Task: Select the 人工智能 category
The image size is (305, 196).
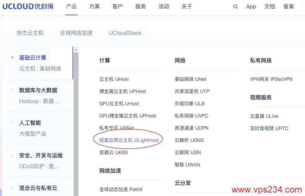Action: pos(30,123)
